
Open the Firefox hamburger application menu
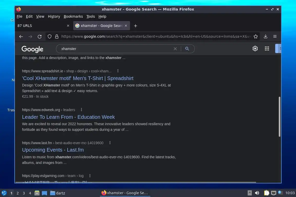pos(275,36)
